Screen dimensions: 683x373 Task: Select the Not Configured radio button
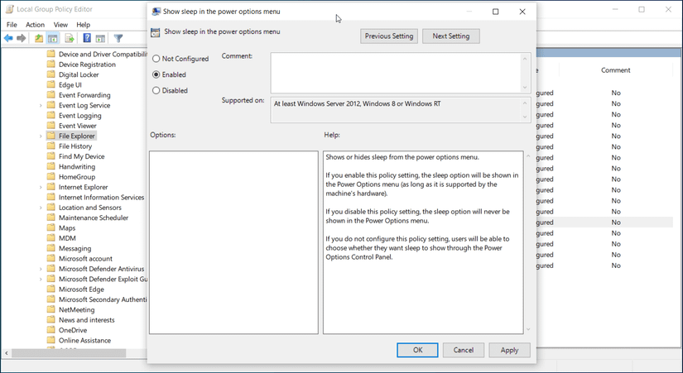click(156, 59)
